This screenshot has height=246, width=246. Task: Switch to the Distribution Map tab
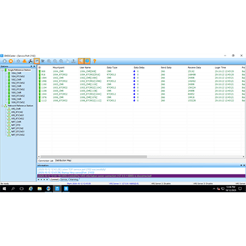tap(63, 161)
